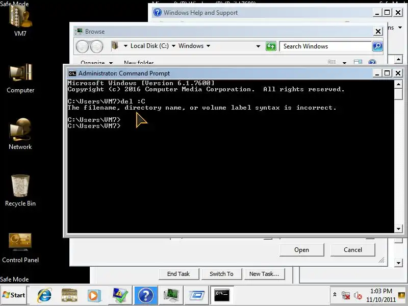Viewport: 408px width, 306px height.
Task: Maximize the Command Prompt window
Action: click(387, 73)
